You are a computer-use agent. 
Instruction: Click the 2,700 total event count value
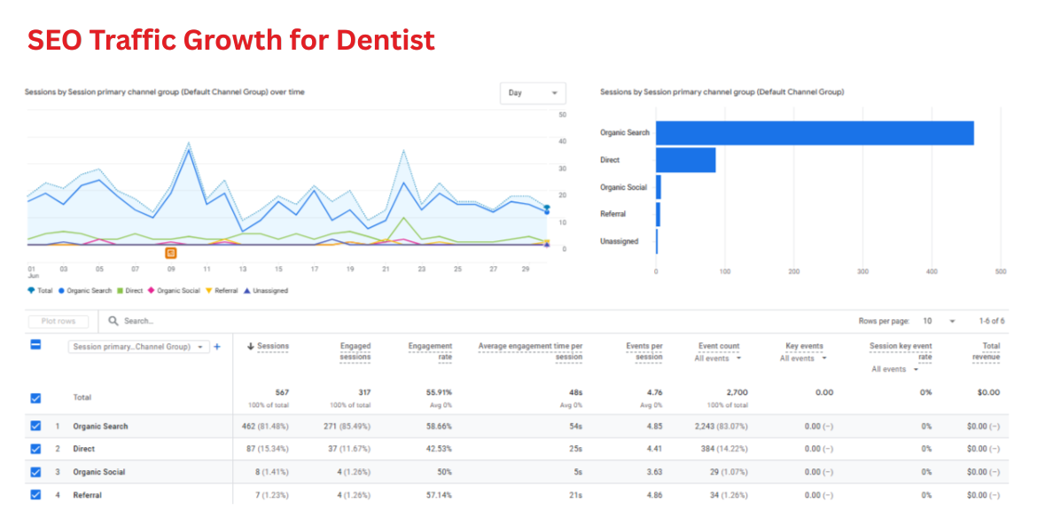[737, 392]
